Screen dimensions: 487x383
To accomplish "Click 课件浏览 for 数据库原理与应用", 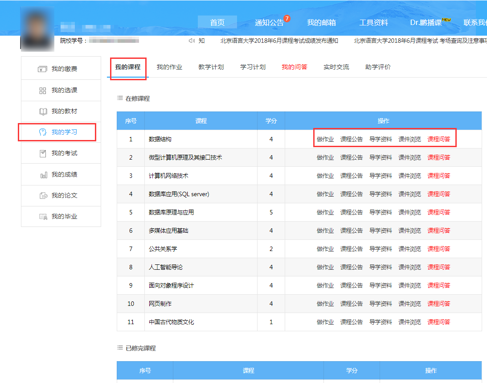I will pos(409,212).
